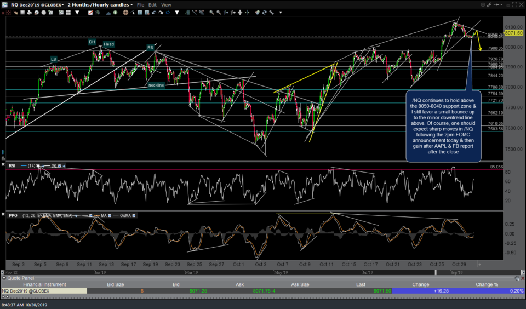Collapse the Quote Panel expander arrow

[4, 278]
